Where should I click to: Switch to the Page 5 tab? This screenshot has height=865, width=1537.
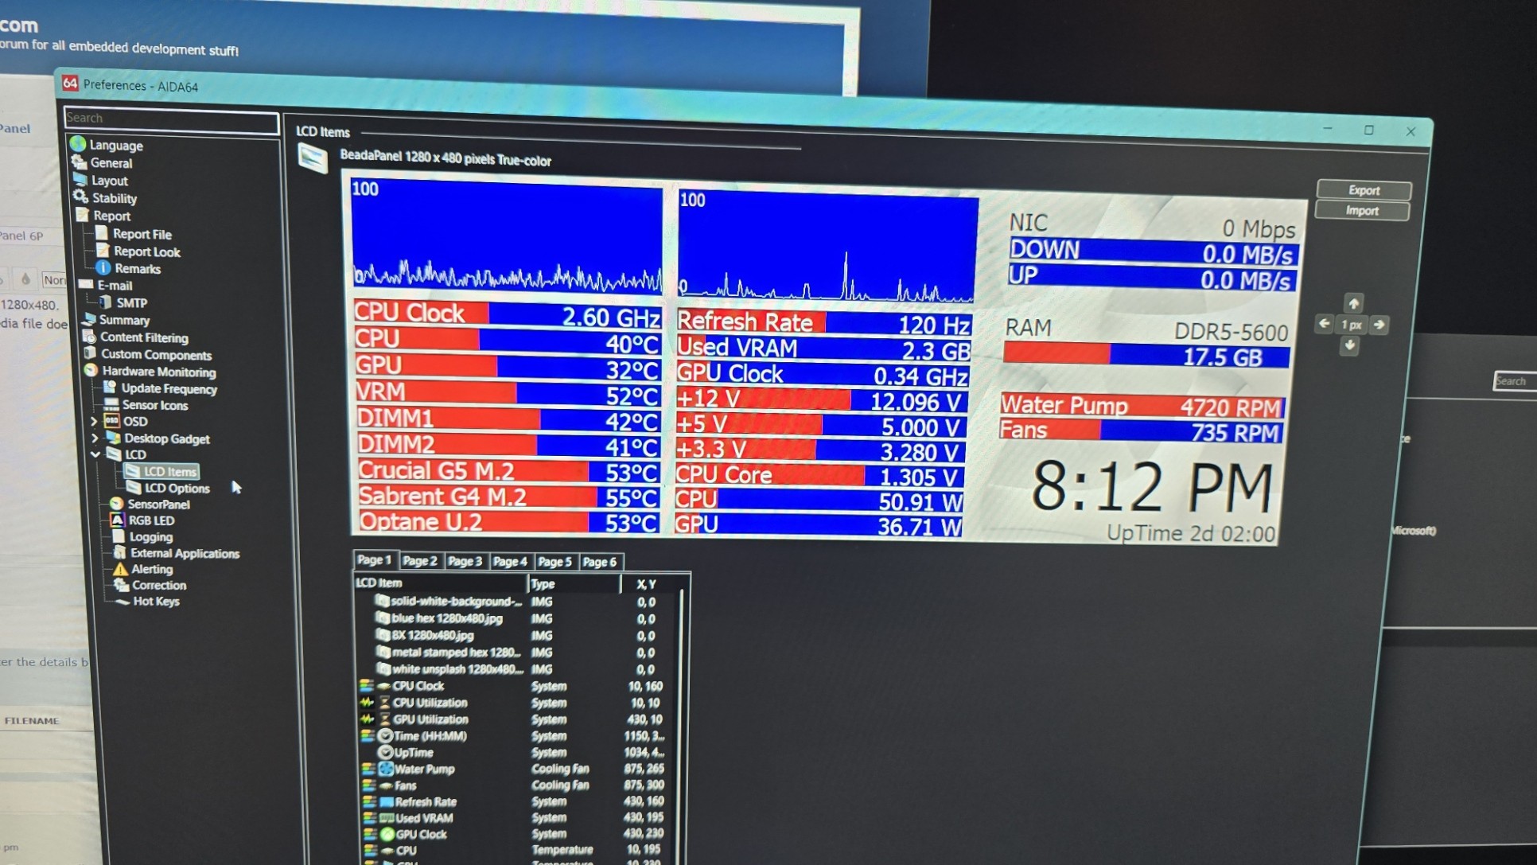tap(554, 562)
